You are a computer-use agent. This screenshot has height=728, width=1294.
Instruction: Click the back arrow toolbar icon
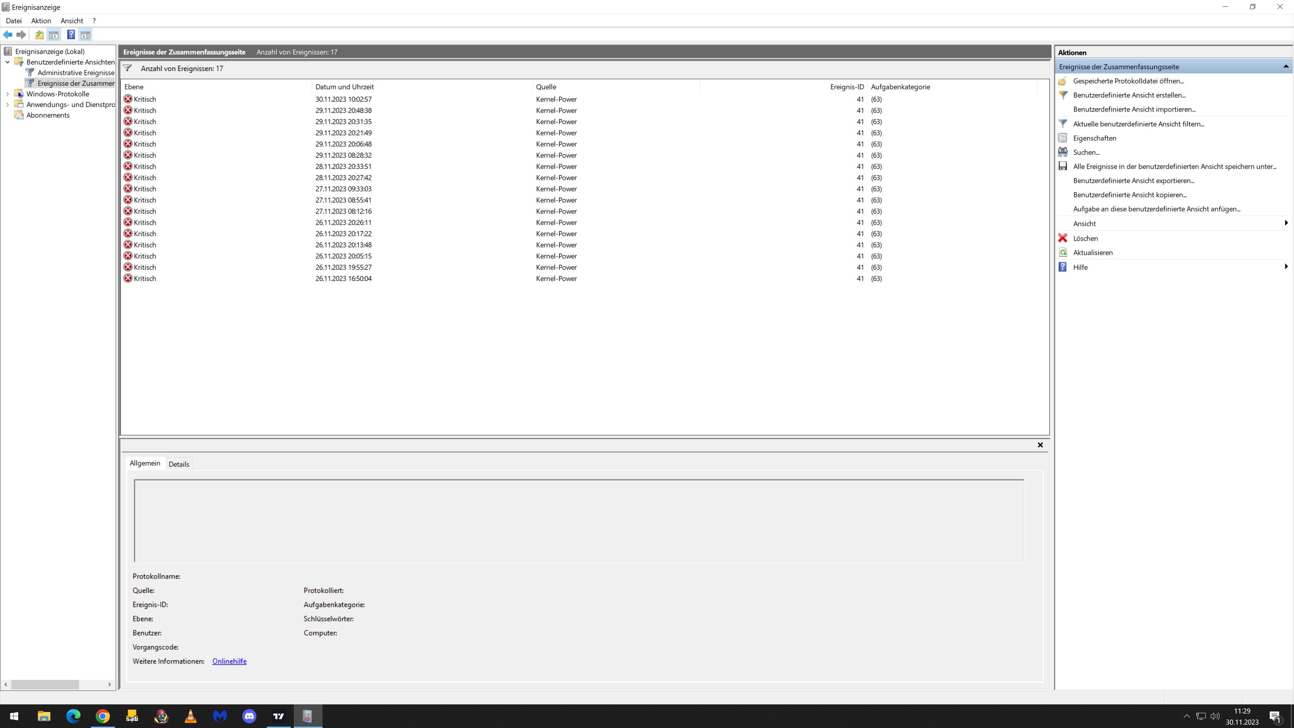[x=8, y=35]
